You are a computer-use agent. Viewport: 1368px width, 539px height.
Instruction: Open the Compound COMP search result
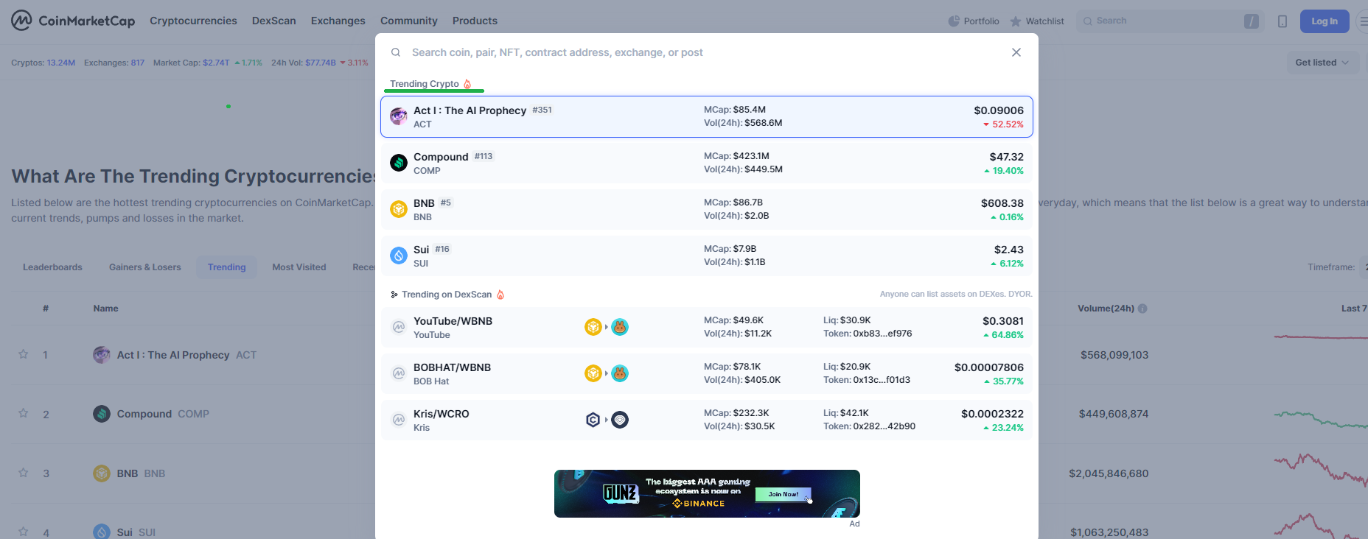click(707, 163)
